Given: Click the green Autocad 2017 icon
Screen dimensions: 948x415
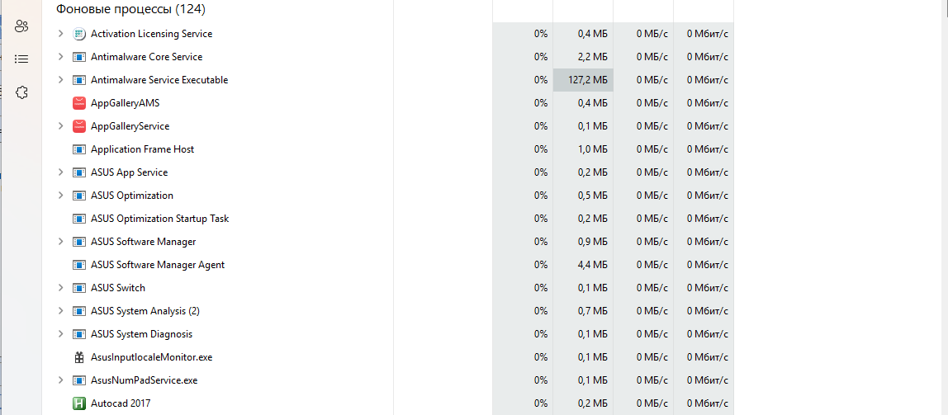Looking at the screenshot, I should [79, 403].
